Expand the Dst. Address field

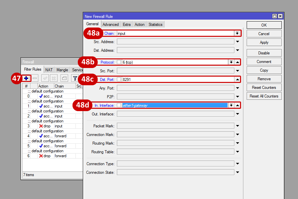(x=237, y=50)
